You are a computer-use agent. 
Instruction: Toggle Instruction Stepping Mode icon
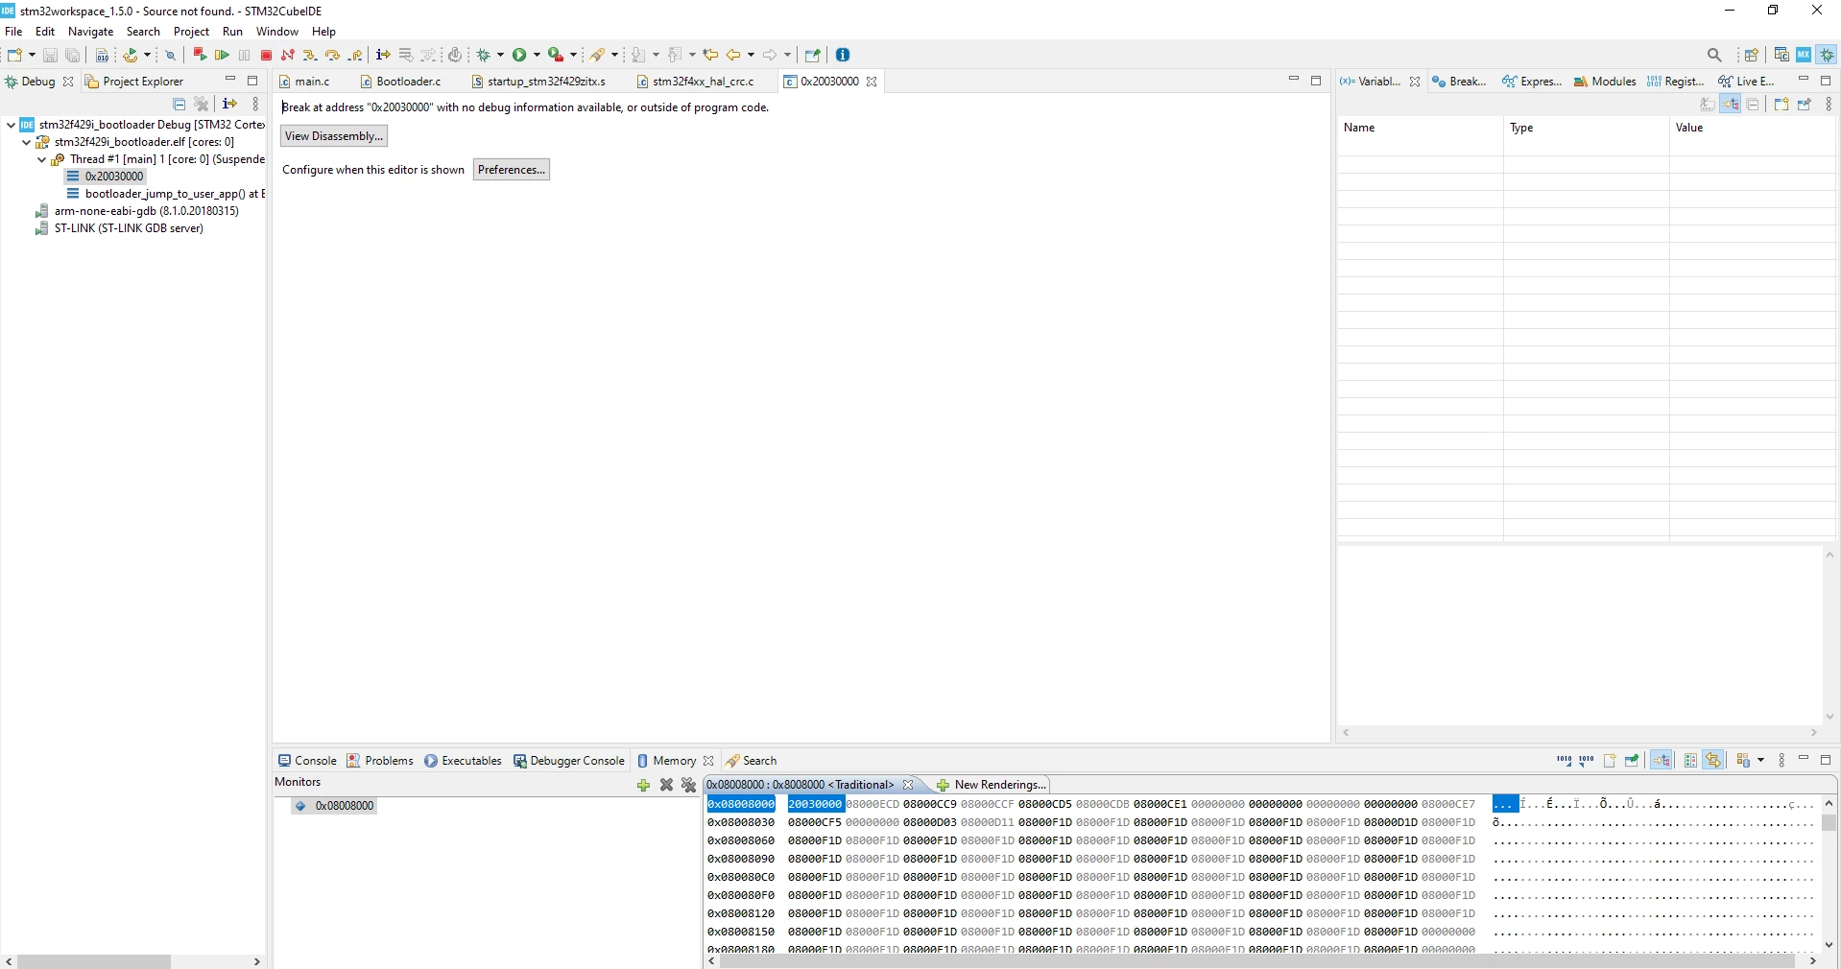(383, 55)
